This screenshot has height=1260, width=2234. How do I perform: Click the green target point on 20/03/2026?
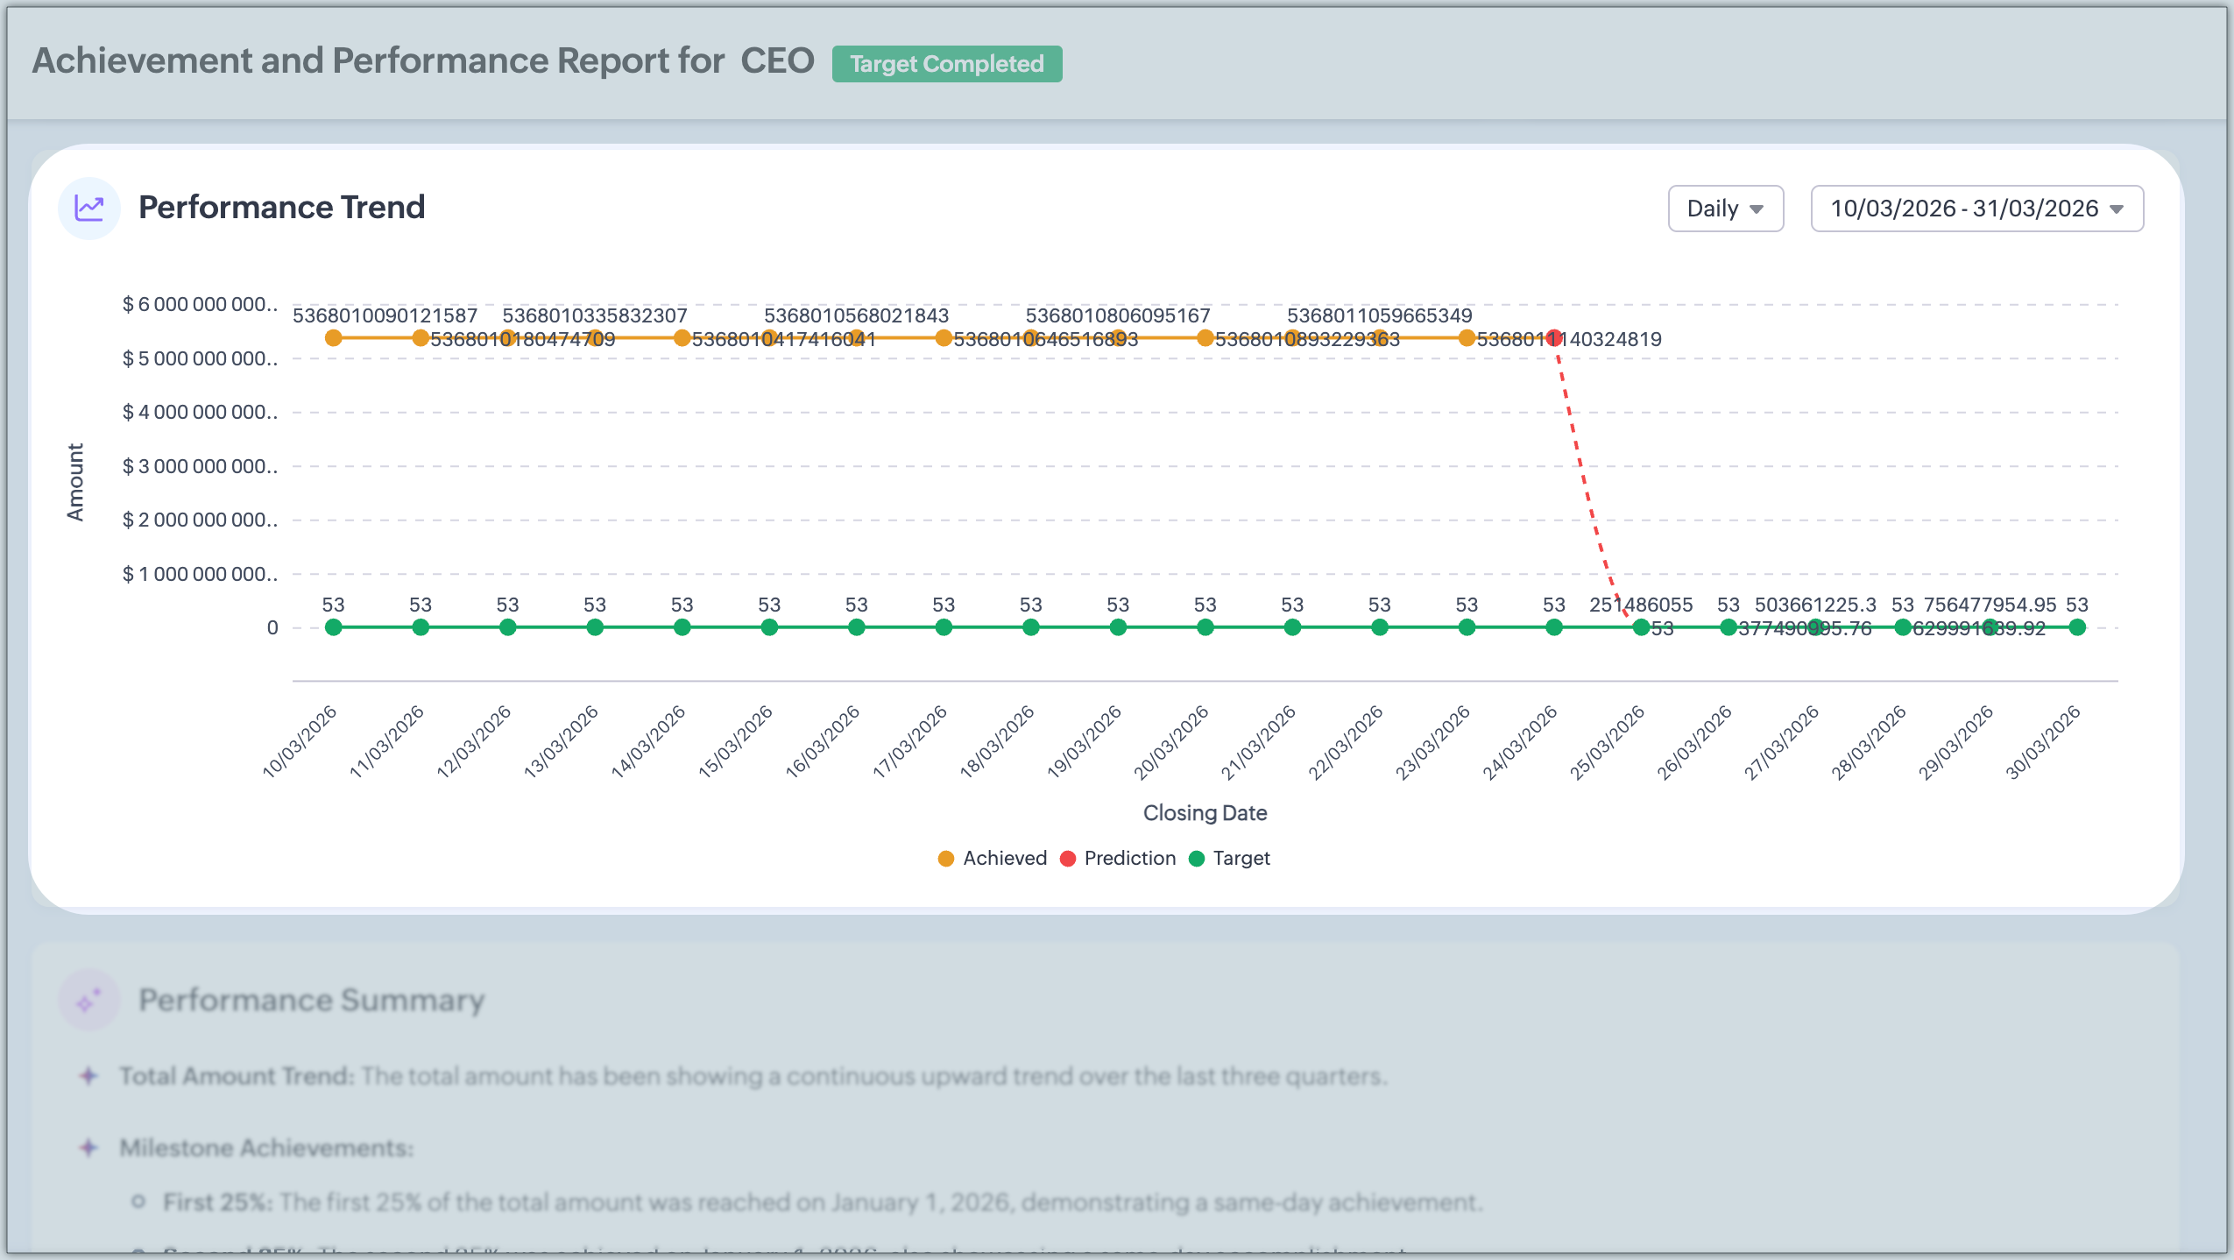click(1205, 627)
